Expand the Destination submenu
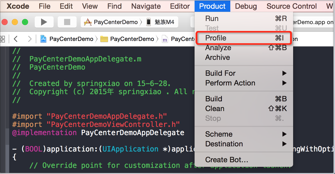335x174 pixels. coord(244,144)
